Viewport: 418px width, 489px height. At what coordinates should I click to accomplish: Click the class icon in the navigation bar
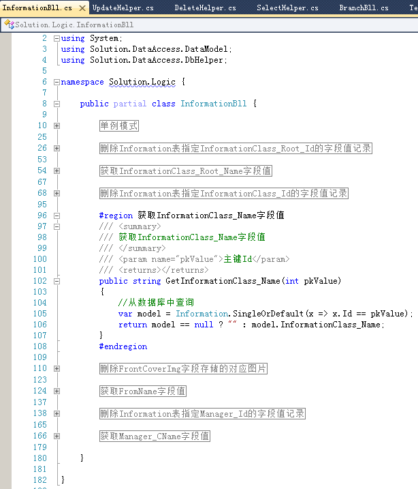click(9, 25)
